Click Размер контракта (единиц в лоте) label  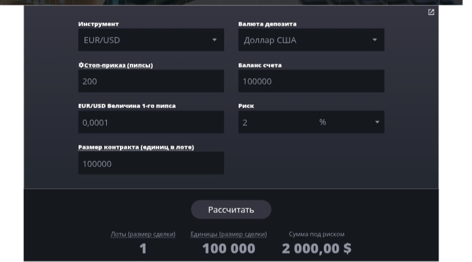coord(136,147)
